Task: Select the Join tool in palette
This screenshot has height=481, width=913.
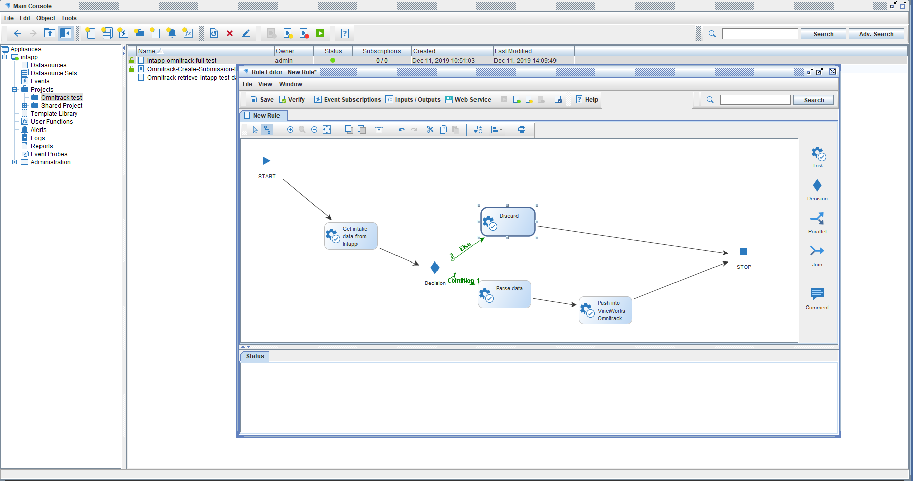Action: 817,255
